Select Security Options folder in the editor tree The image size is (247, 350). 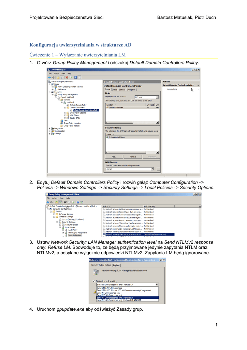click(74, 235)
